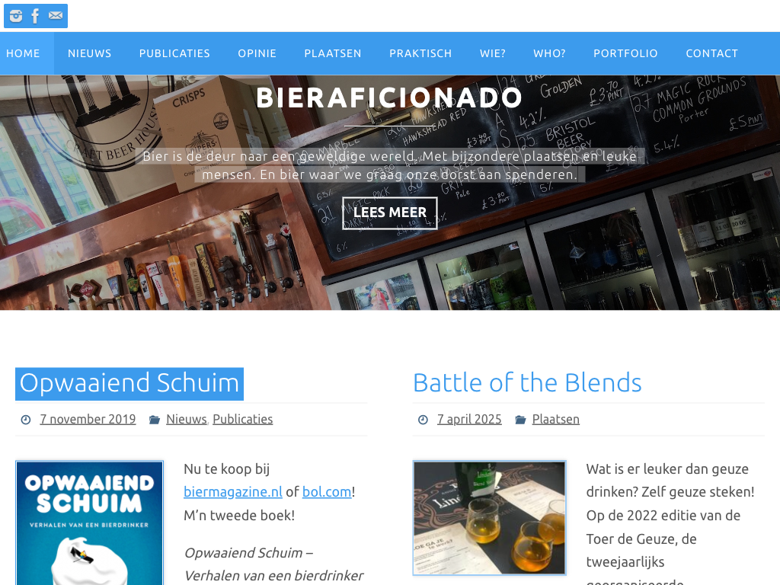
Task: Click the email envelope icon
Action: coord(56,16)
